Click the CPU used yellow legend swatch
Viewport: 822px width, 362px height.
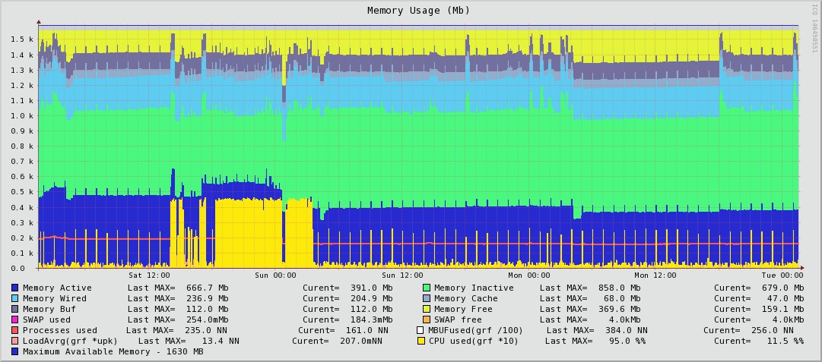(421, 341)
